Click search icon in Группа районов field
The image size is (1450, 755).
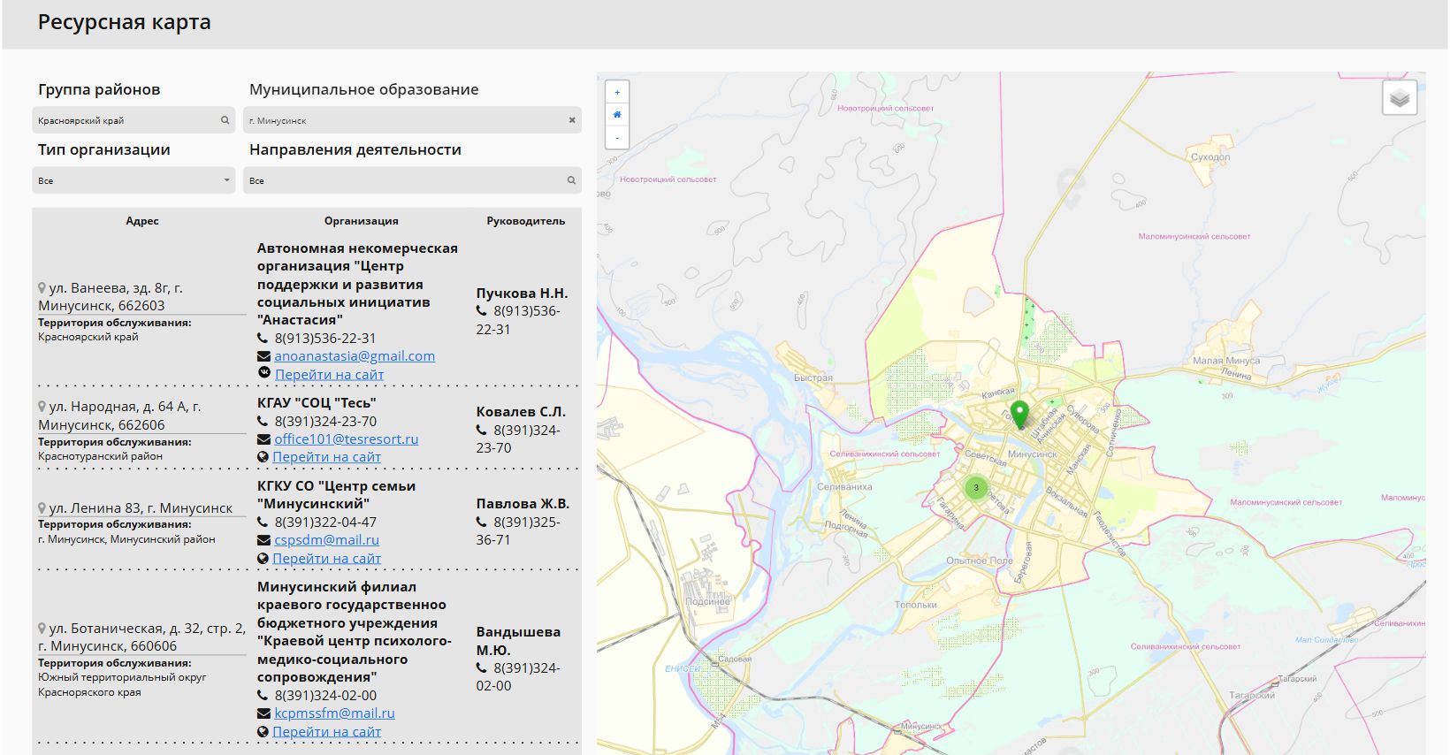[x=225, y=120]
